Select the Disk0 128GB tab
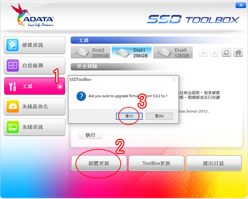 tap(173, 53)
